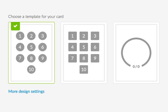
Task: Click circle stamp number 7
Action: [x=20, y=58]
